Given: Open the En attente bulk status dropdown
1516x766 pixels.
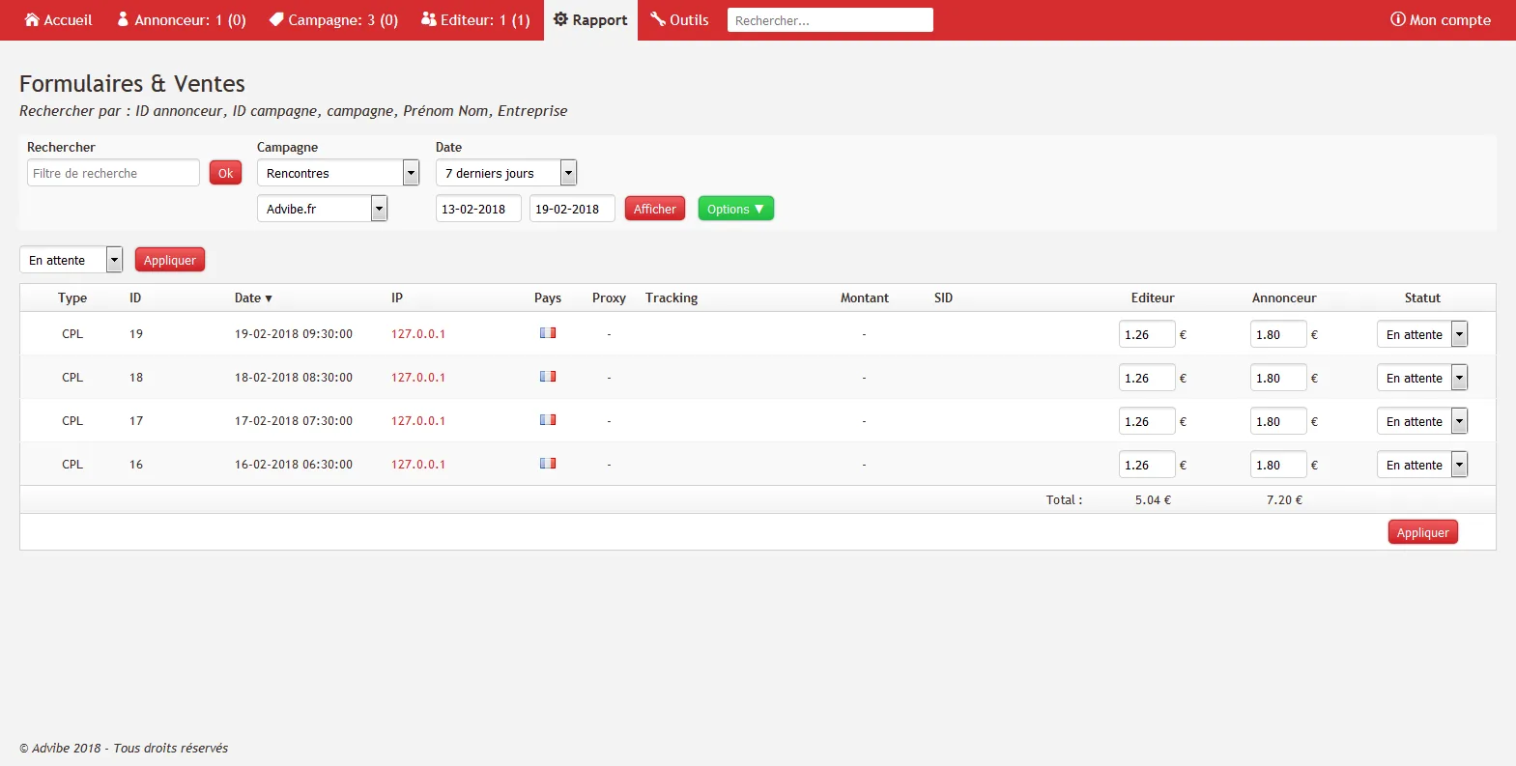Looking at the screenshot, I should pyautogui.click(x=71, y=260).
